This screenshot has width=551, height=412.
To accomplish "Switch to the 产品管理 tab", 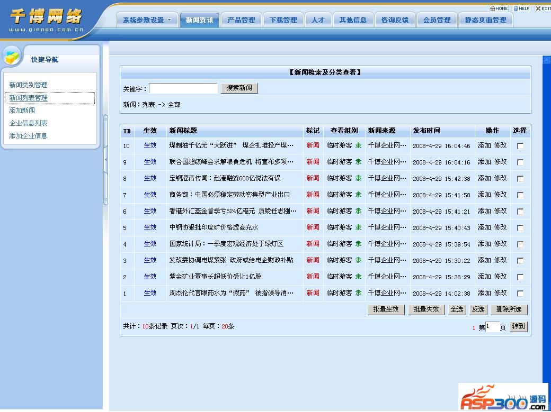I will 241,20.
